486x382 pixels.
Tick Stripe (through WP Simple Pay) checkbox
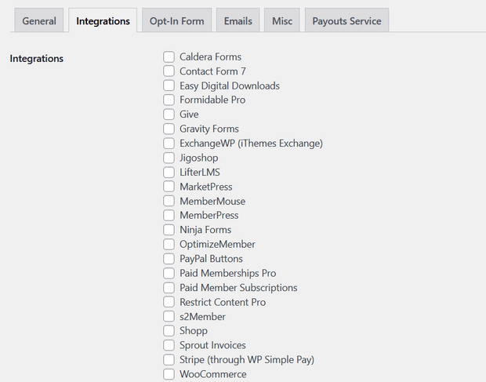point(169,360)
